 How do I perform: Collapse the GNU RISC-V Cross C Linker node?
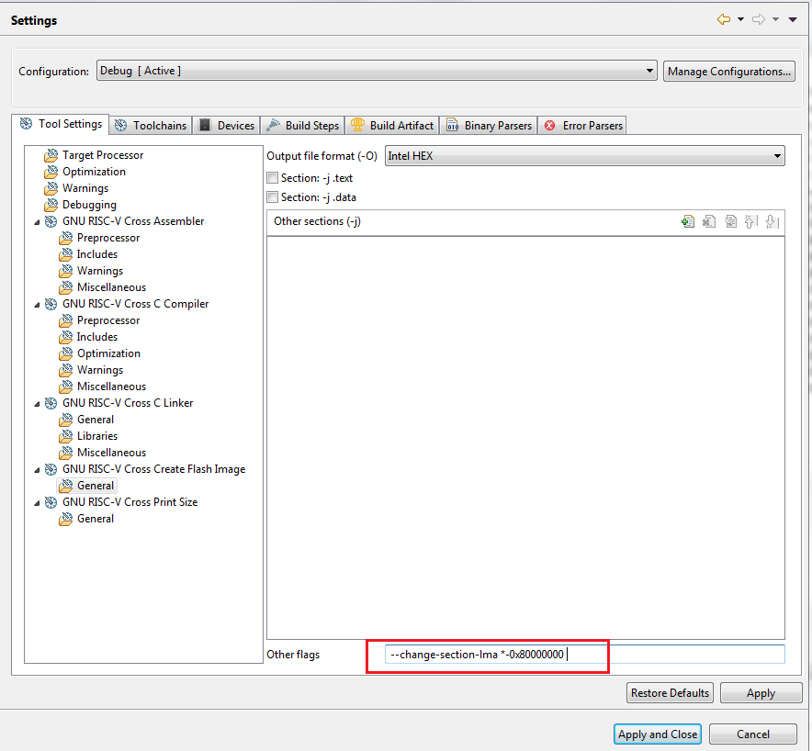[x=37, y=403]
